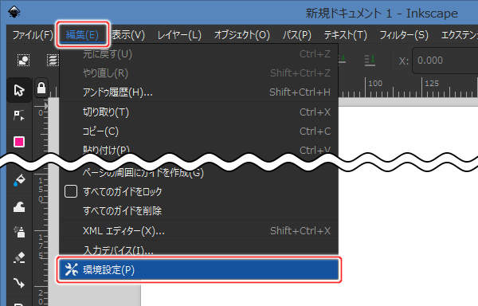Open the 表示(V) menu
Screen dimensions: 478x306
128,35
